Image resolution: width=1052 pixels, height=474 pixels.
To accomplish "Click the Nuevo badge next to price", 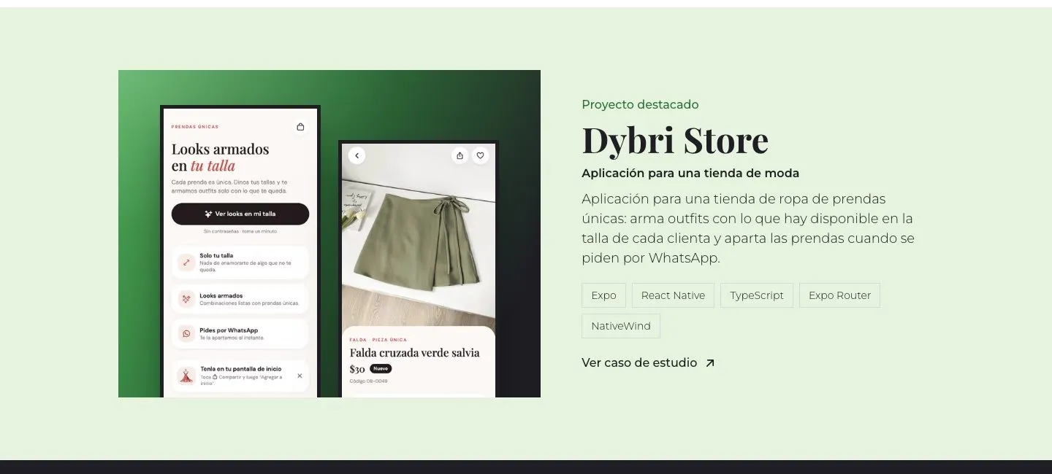I will point(381,369).
